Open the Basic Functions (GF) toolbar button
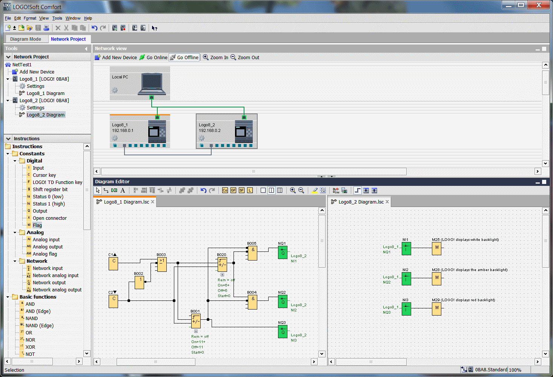Image resolution: width=553 pixels, height=377 pixels. click(x=233, y=190)
